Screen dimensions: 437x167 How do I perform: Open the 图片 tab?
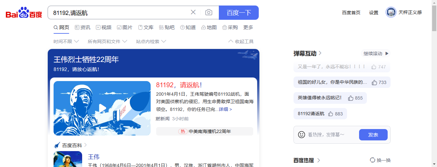(125, 28)
